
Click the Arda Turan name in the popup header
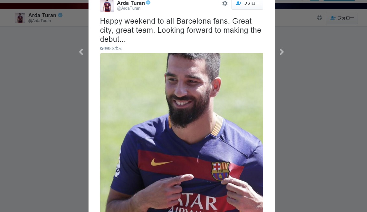click(x=131, y=3)
